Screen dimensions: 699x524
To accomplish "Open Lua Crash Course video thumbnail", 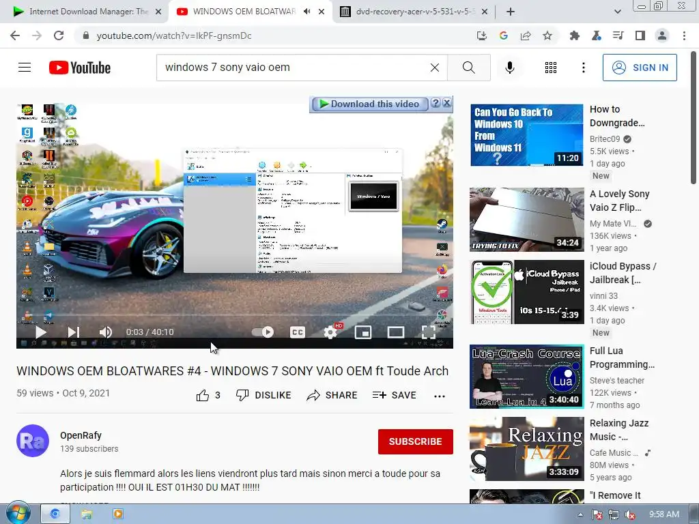I will point(526,377).
